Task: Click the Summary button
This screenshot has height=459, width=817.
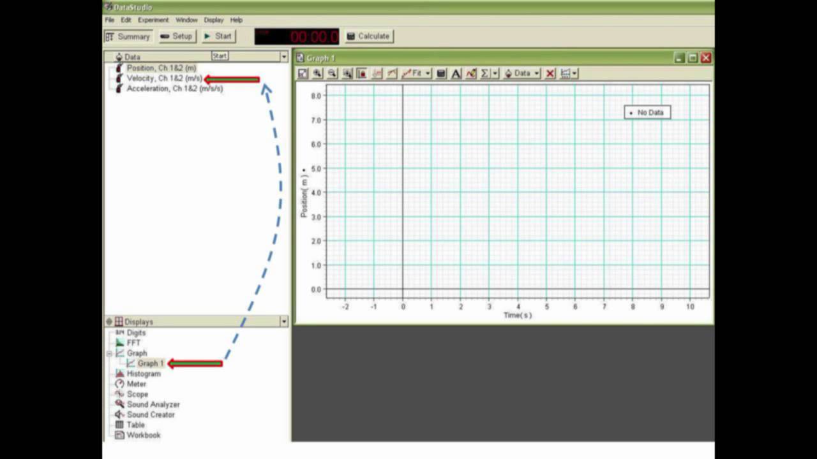Action: click(128, 36)
